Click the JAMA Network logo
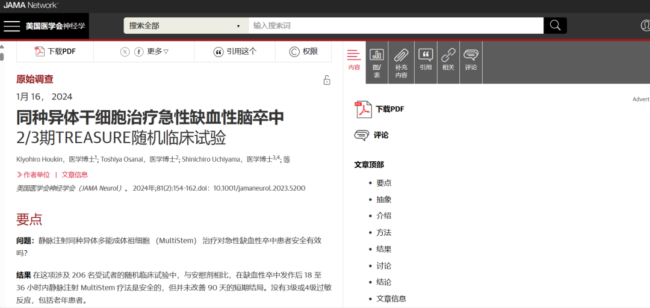 pyautogui.click(x=31, y=5)
